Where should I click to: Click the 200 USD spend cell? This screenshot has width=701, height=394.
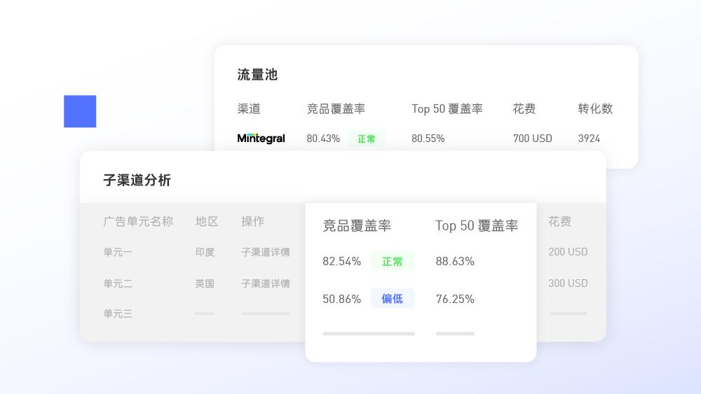(x=568, y=252)
